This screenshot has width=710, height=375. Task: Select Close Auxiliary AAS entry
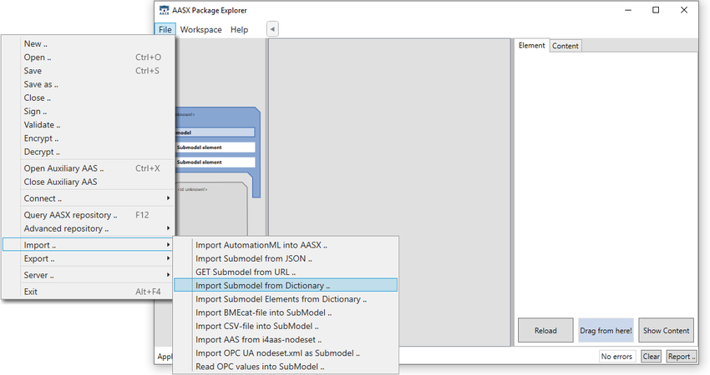click(89, 182)
